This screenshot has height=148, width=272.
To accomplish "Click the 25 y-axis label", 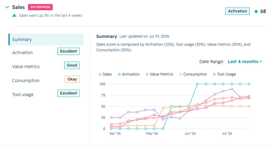I will 103,118.
